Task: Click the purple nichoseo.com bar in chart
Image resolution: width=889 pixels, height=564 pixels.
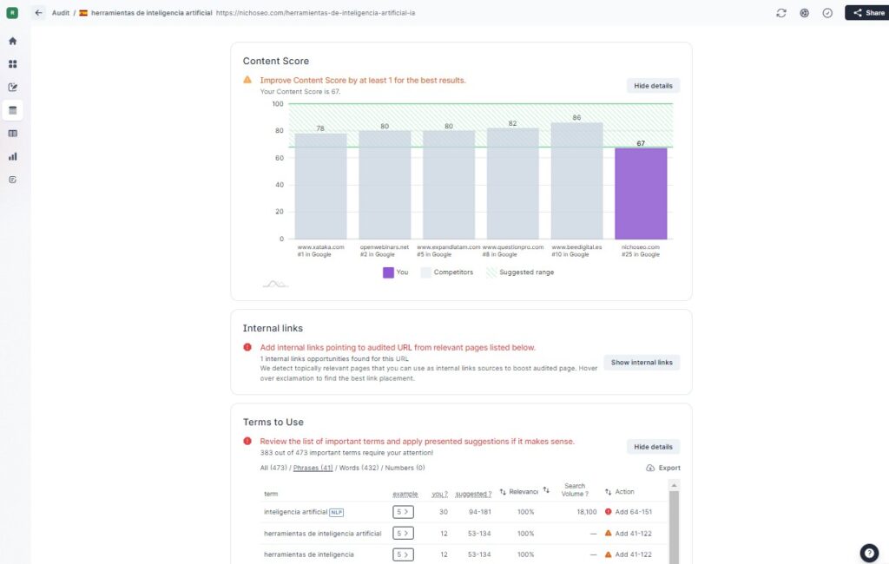Action: pos(641,193)
